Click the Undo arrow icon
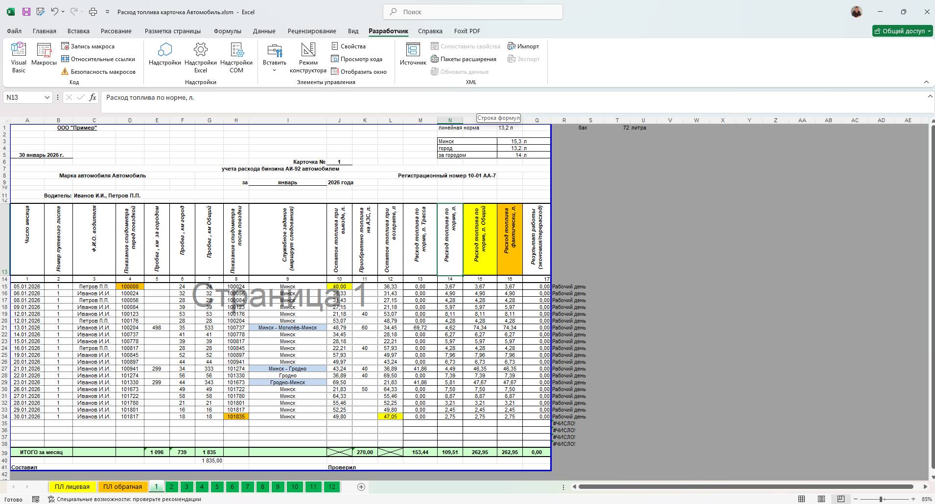The image size is (935, 504). point(54,12)
